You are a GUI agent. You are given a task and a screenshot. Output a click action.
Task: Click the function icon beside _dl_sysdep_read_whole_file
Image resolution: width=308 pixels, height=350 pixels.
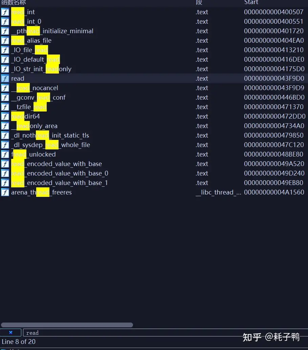click(x=5, y=145)
